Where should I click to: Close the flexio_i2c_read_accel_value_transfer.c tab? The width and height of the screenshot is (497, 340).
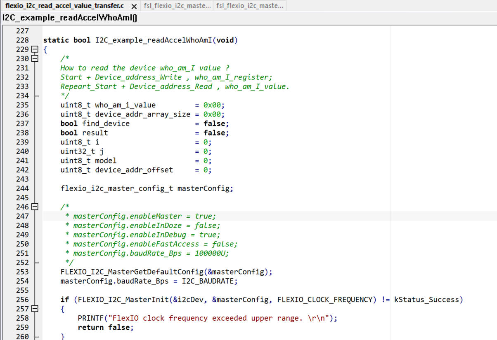(134, 7)
